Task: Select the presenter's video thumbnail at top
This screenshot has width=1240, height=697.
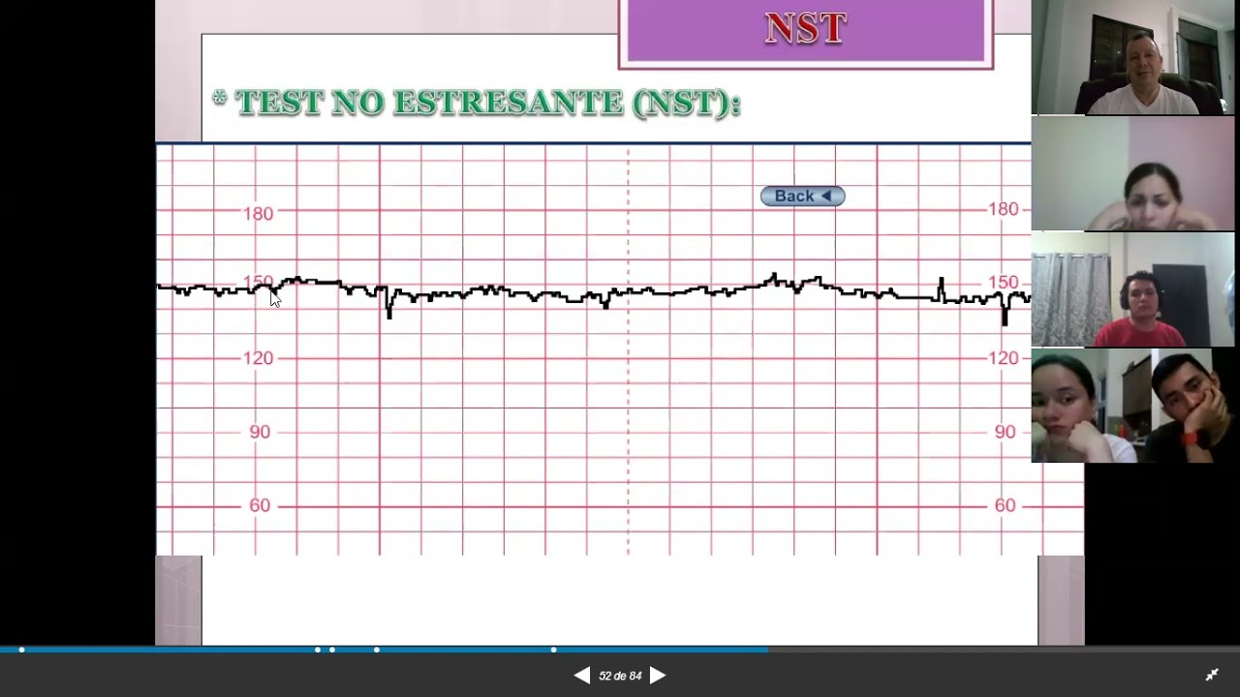Action: (1132, 57)
